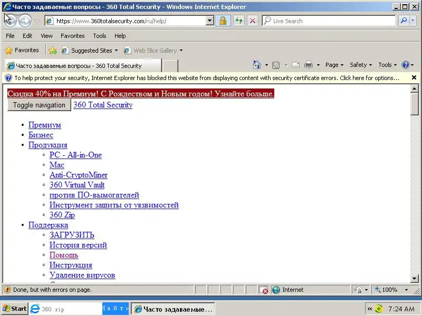Click into the Live Search box
Viewport: 422px width, 316px height.
pos(329,21)
